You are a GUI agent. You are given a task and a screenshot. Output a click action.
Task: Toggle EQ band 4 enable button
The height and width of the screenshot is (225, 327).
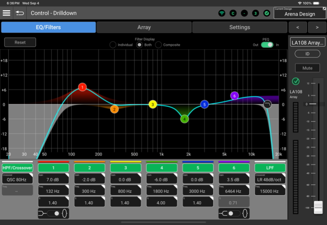161,168
